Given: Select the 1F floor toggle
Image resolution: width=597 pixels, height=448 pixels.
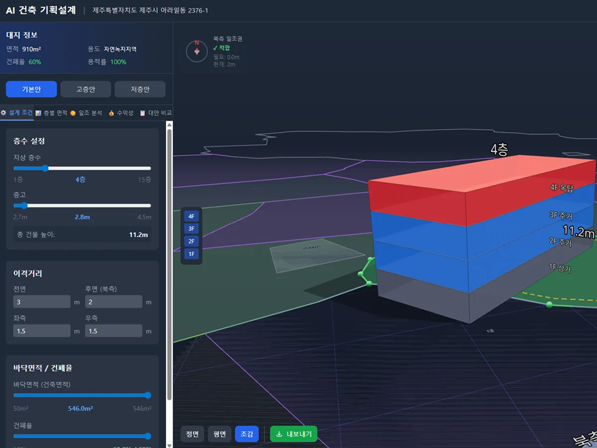Looking at the screenshot, I should point(192,254).
